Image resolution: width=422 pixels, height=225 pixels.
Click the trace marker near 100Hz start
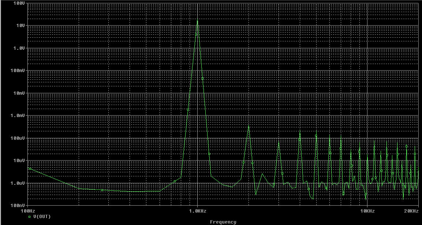point(30,169)
